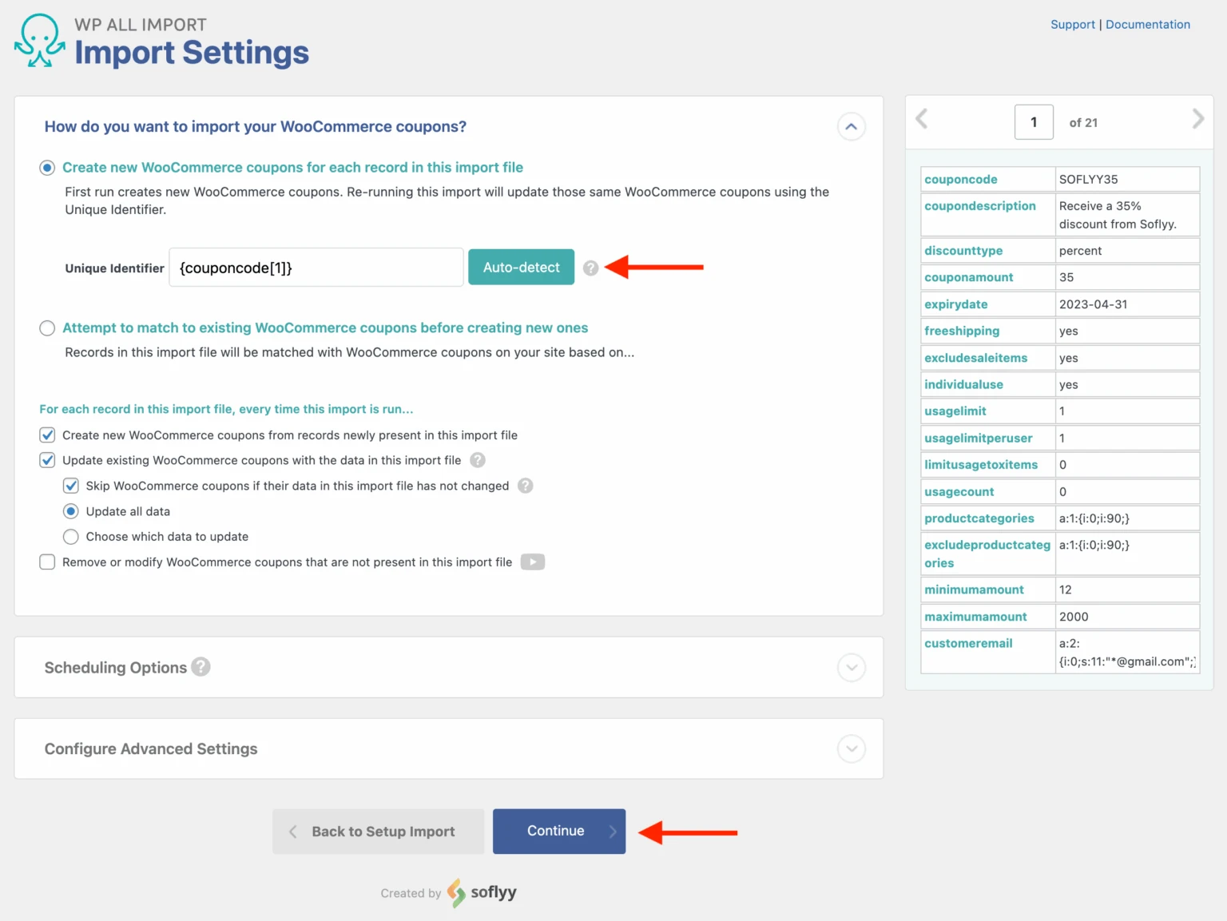
Task: Toggle Skip coupons if data has not changed
Action: pos(71,486)
